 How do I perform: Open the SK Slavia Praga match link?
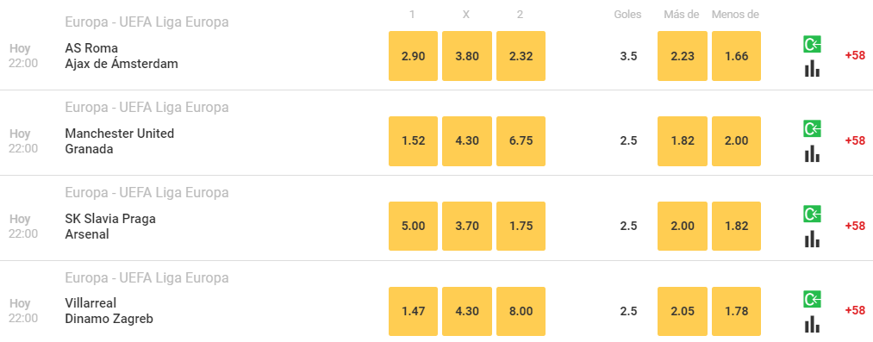[x=110, y=227]
